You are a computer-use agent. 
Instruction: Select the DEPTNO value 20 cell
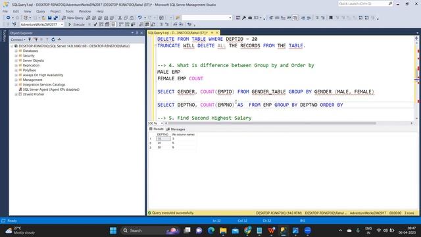click(163, 144)
